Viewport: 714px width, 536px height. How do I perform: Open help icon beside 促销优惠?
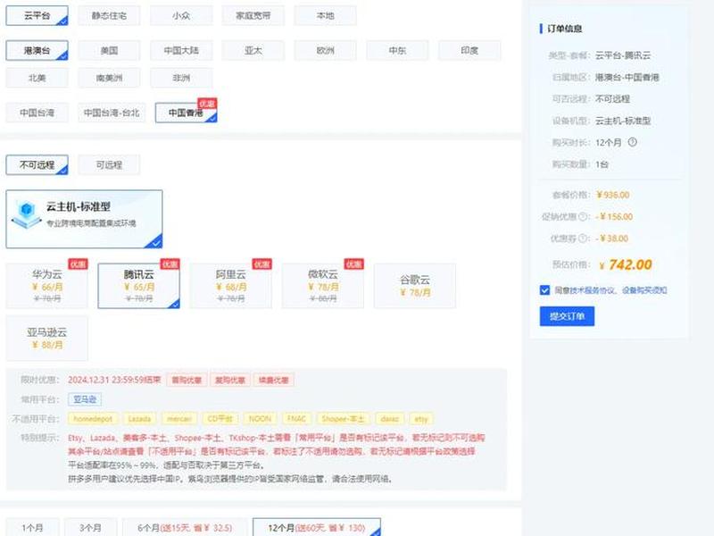(583, 216)
